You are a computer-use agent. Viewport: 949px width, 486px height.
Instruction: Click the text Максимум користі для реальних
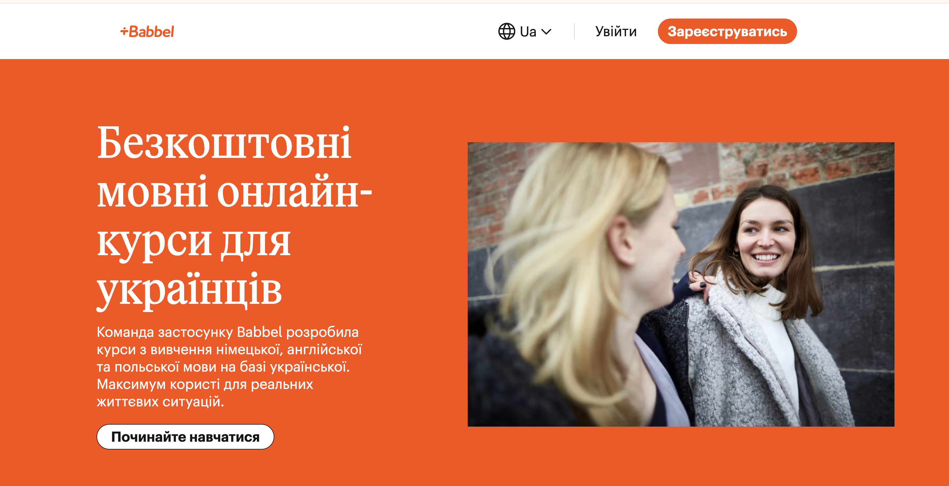[x=205, y=384]
